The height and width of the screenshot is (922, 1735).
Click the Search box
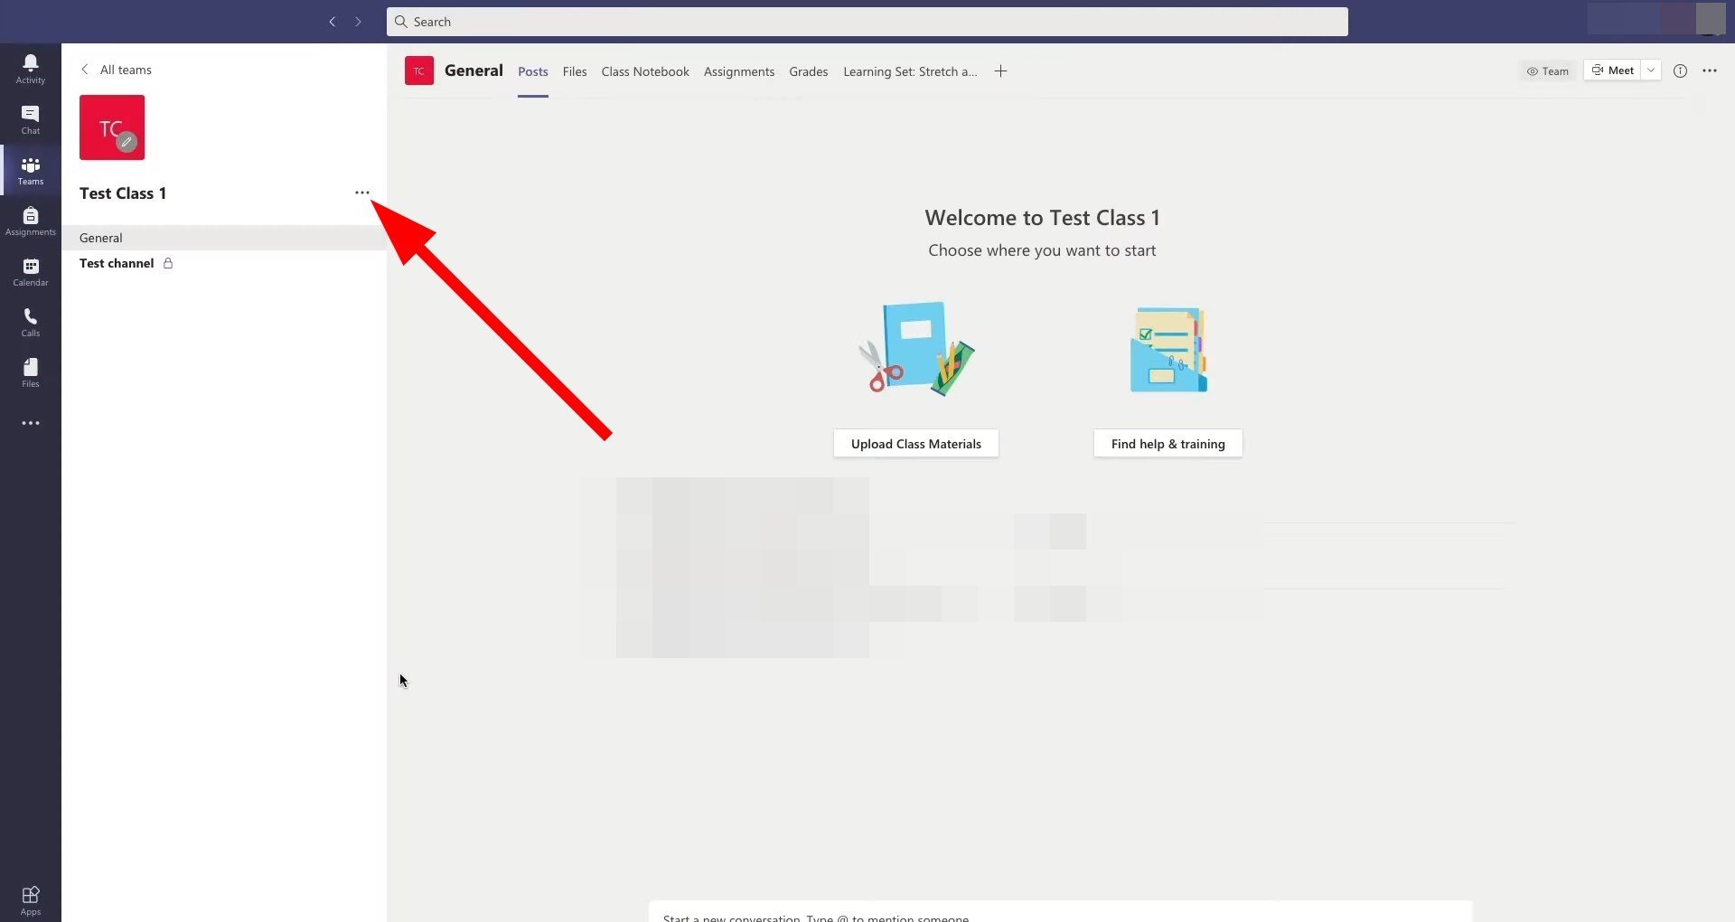point(867,22)
